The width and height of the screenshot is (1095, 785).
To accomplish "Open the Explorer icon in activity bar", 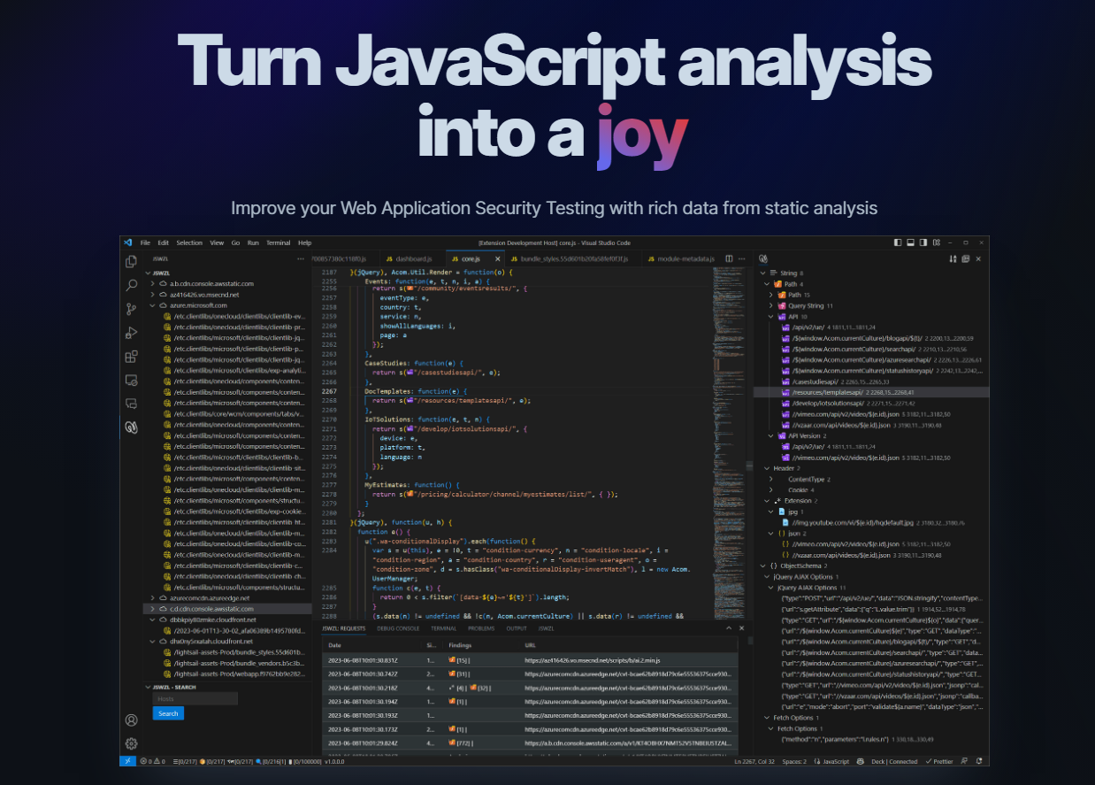I will point(131,261).
